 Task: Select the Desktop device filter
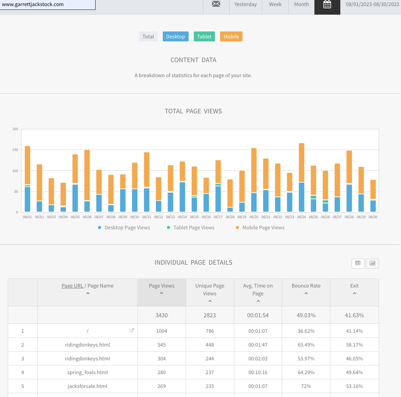click(x=175, y=37)
